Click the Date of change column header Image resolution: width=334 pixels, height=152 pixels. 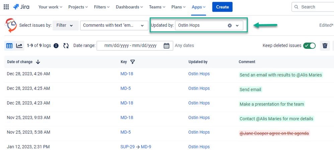click(x=20, y=62)
